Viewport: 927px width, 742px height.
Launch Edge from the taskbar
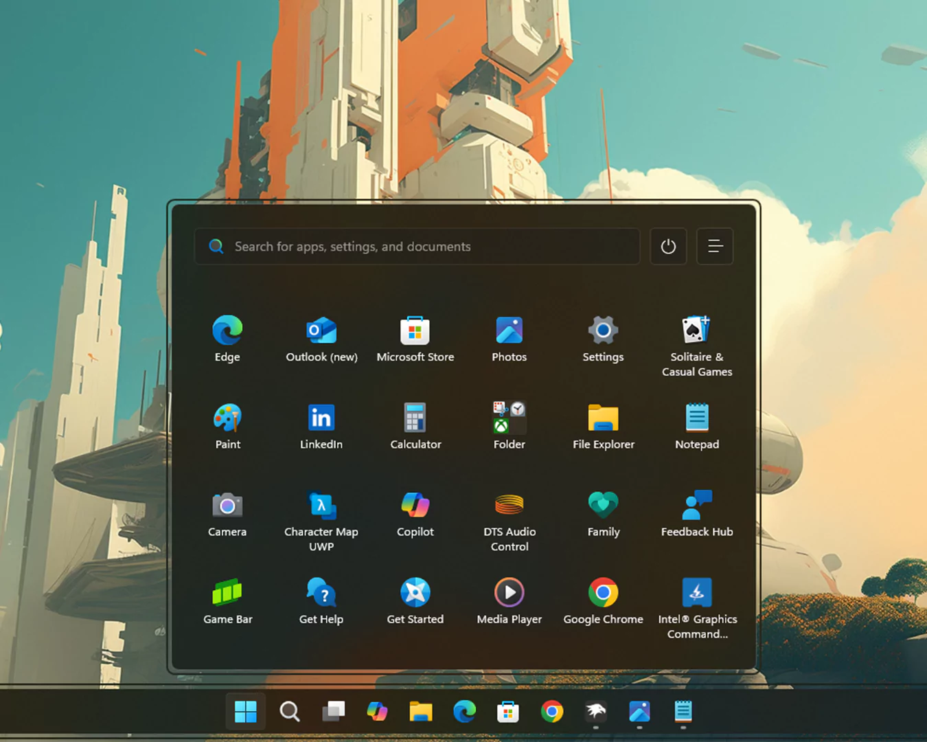pos(465,712)
